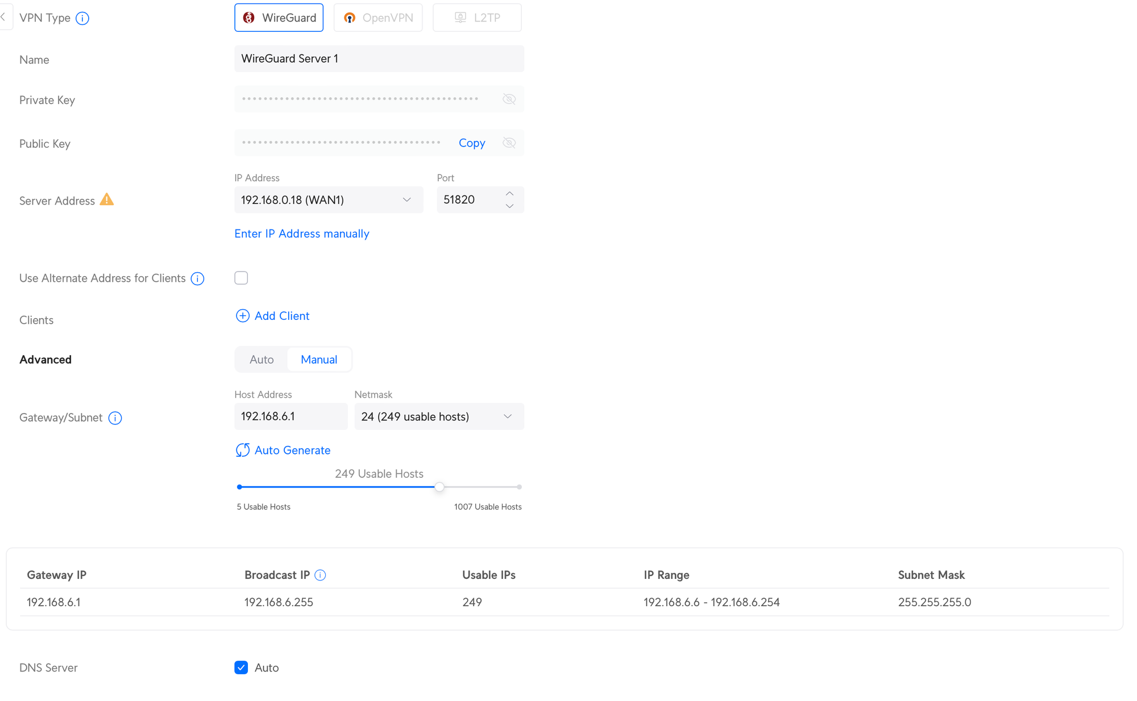Screen dimensions: 1137x701
Task: Click the Auto Generate refresh icon
Action: pyautogui.click(x=243, y=450)
